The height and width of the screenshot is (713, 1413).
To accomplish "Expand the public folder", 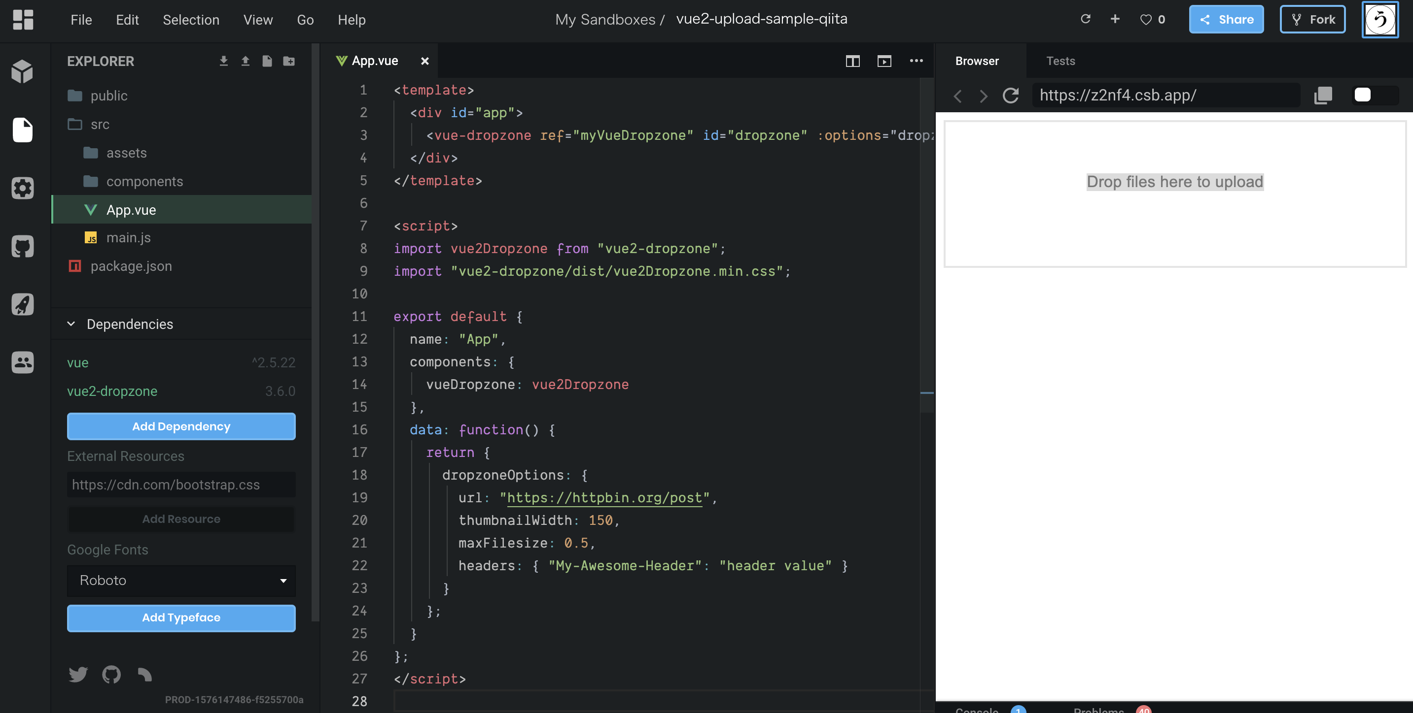I will [108, 96].
